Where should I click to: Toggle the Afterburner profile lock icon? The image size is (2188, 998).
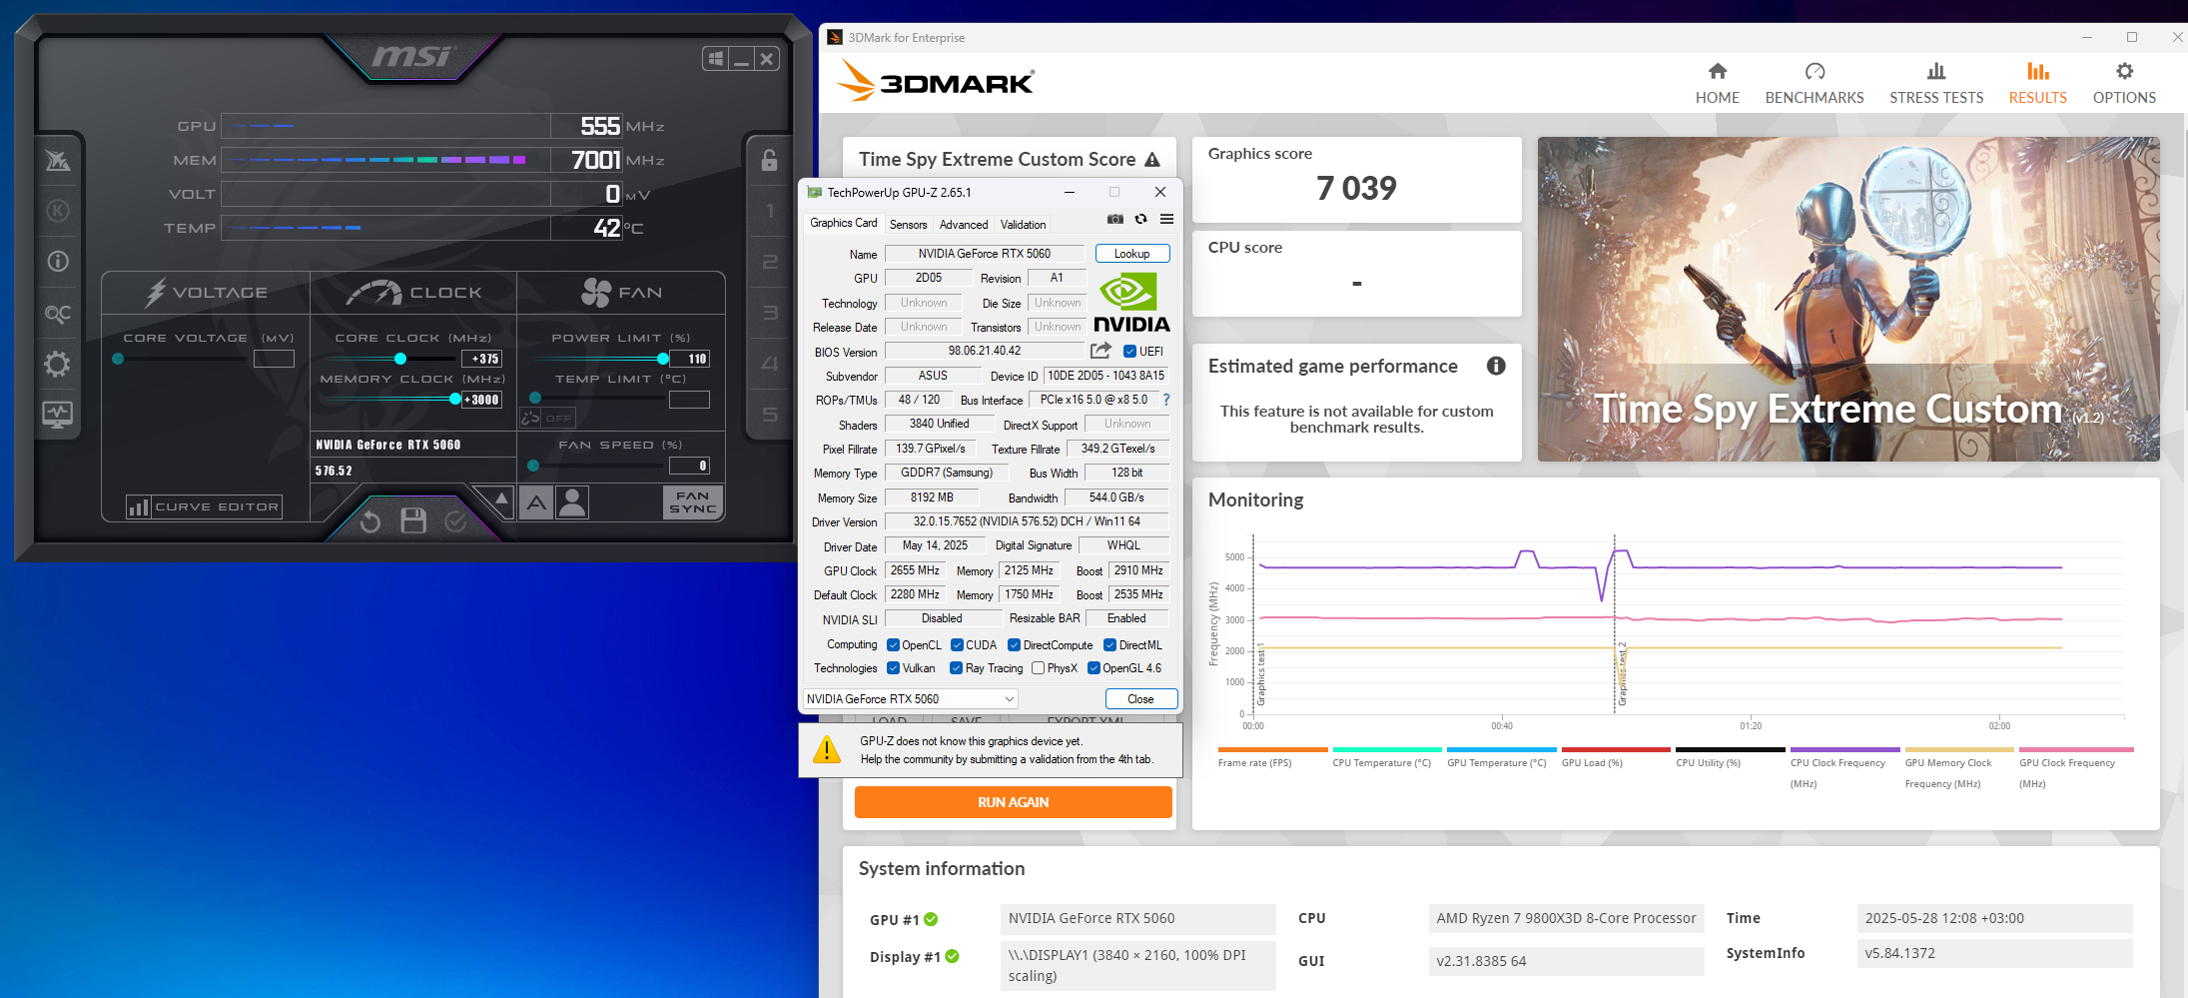coord(770,161)
